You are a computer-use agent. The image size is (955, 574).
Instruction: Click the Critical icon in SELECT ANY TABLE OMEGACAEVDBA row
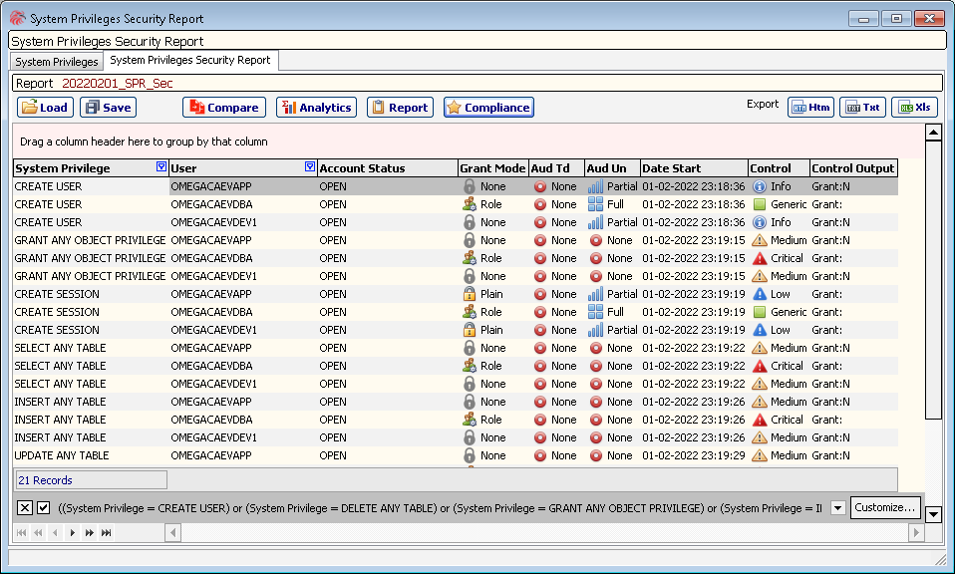pos(759,366)
